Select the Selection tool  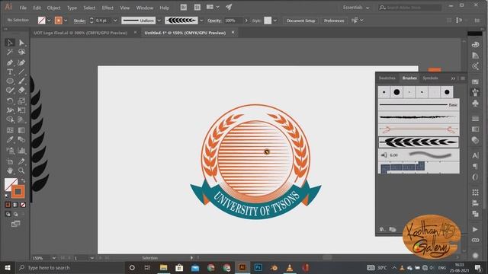[10, 43]
